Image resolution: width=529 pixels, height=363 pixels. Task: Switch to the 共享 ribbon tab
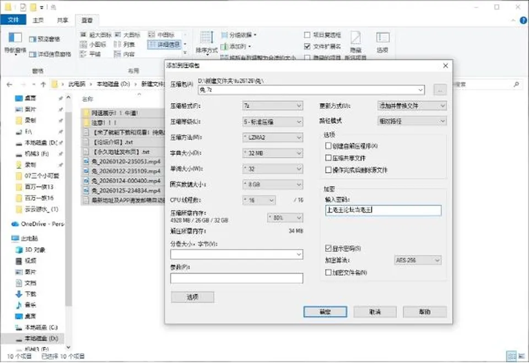pyautogui.click(x=62, y=20)
